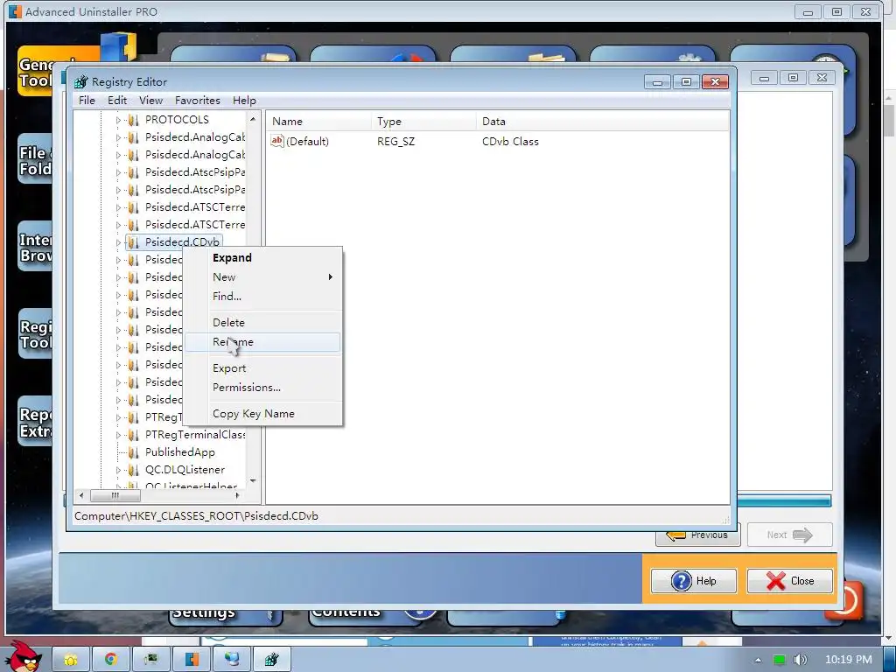
Task: Click the REG_SZ type cell
Action: click(396, 141)
